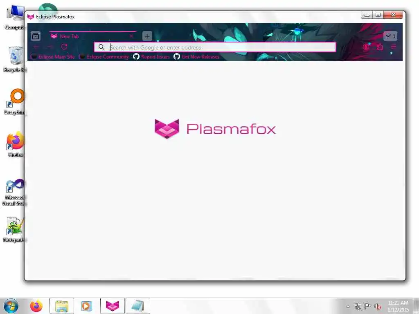Open Action Center flag icon
419x314 pixels.
click(368, 306)
